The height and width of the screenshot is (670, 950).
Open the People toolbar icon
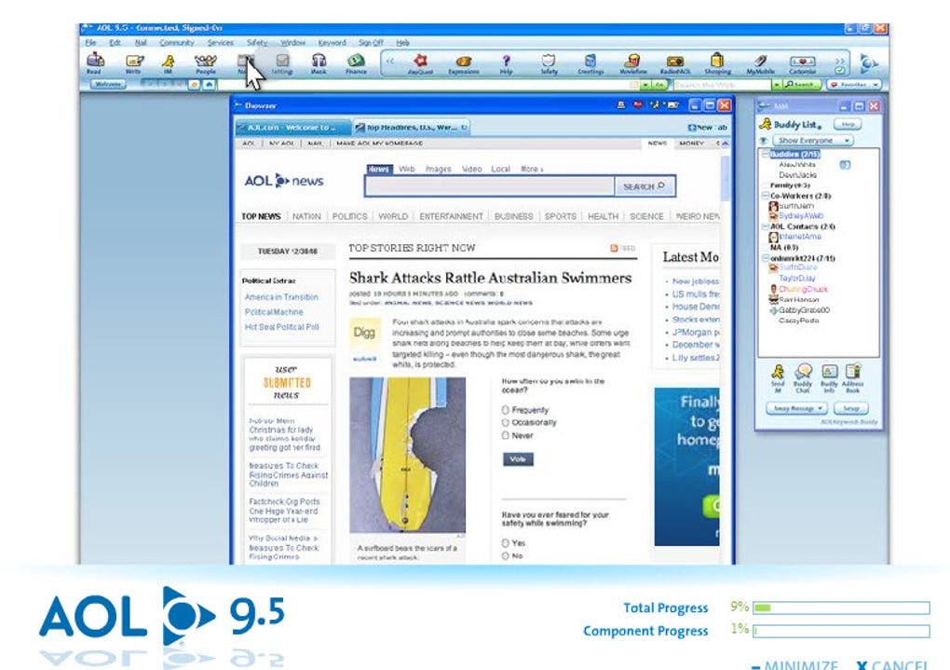tap(206, 63)
